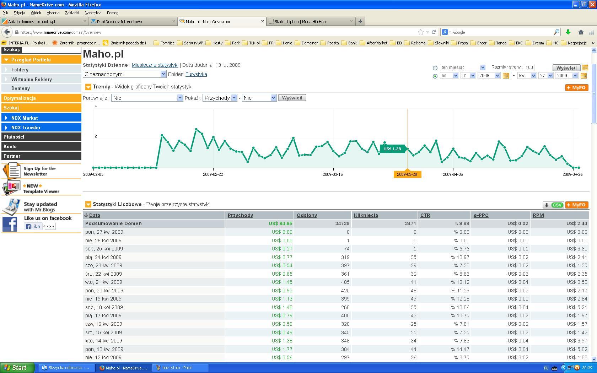Open Zakładki menu
Image resolution: width=597 pixels, height=373 pixels.
72,13
